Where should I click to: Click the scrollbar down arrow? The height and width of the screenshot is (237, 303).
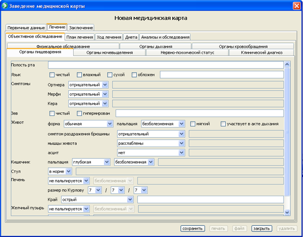pos(287,212)
